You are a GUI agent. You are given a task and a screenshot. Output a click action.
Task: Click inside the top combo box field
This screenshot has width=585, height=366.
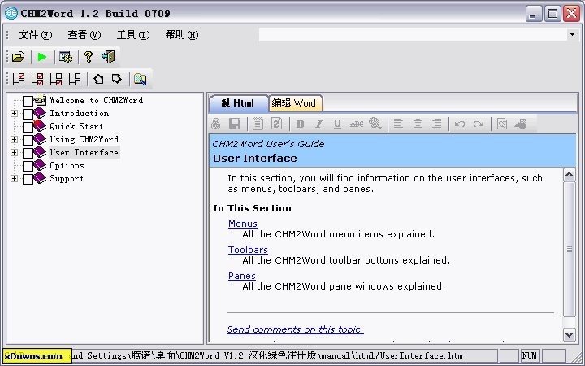413,35
